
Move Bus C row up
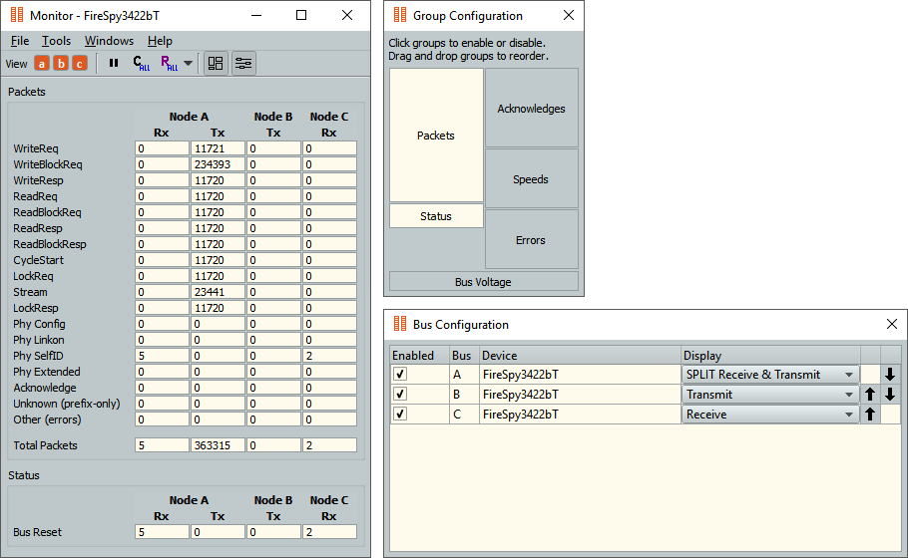870,415
